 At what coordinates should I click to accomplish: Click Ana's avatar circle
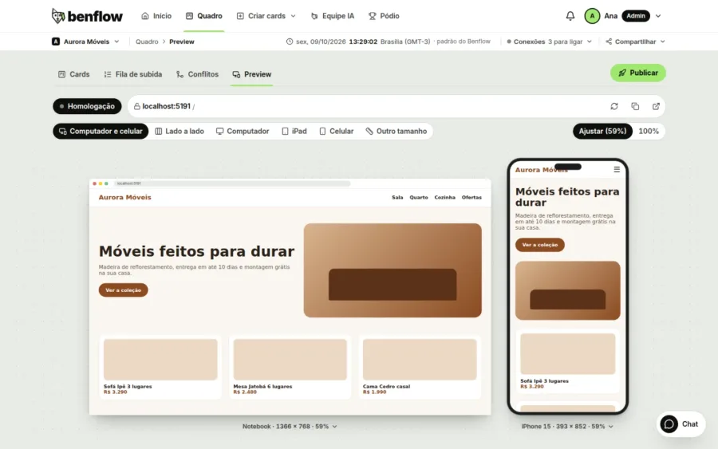592,16
